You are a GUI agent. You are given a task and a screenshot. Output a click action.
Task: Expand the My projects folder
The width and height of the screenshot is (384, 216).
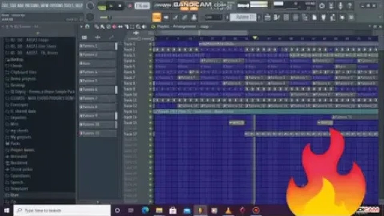click(21, 137)
